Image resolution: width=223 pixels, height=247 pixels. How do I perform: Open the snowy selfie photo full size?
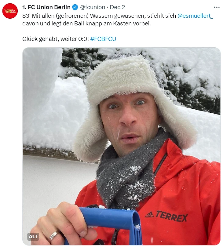pyautogui.click(x=121, y=146)
